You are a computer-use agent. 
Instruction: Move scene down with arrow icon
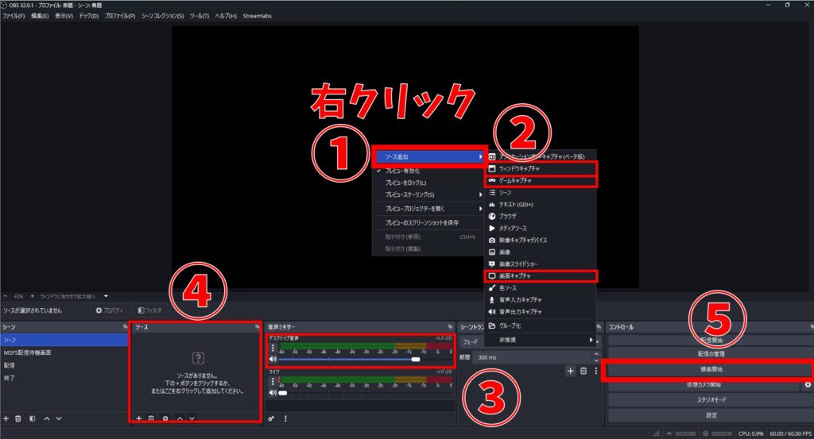pyautogui.click(x=59, y=418)
